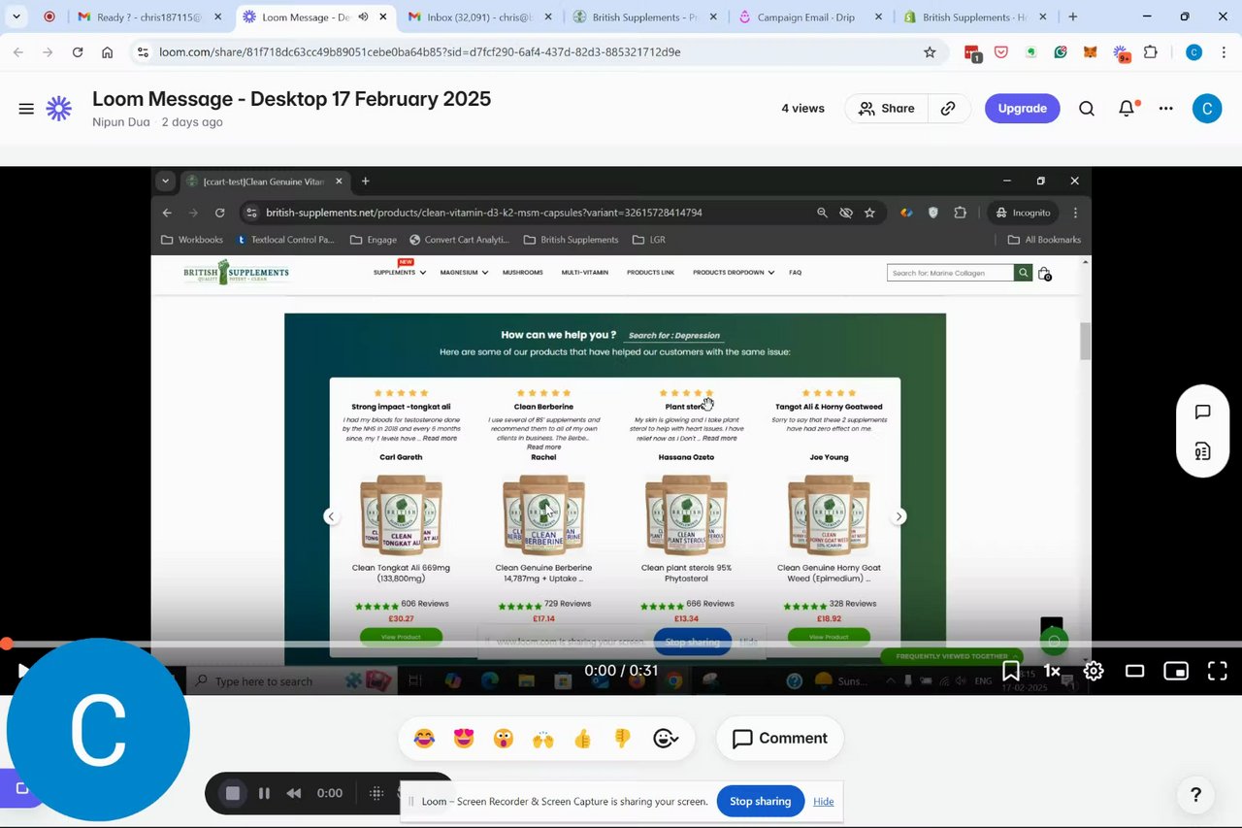Play the Loom video

22,671
